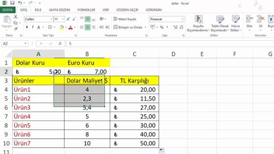Click the text orientation icon

click(x=102, y=19)
